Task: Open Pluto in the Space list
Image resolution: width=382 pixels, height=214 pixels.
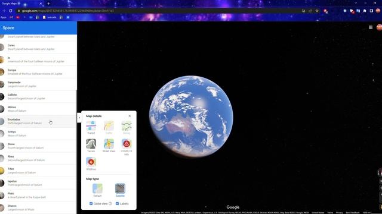Action: [x=38, y=196]
